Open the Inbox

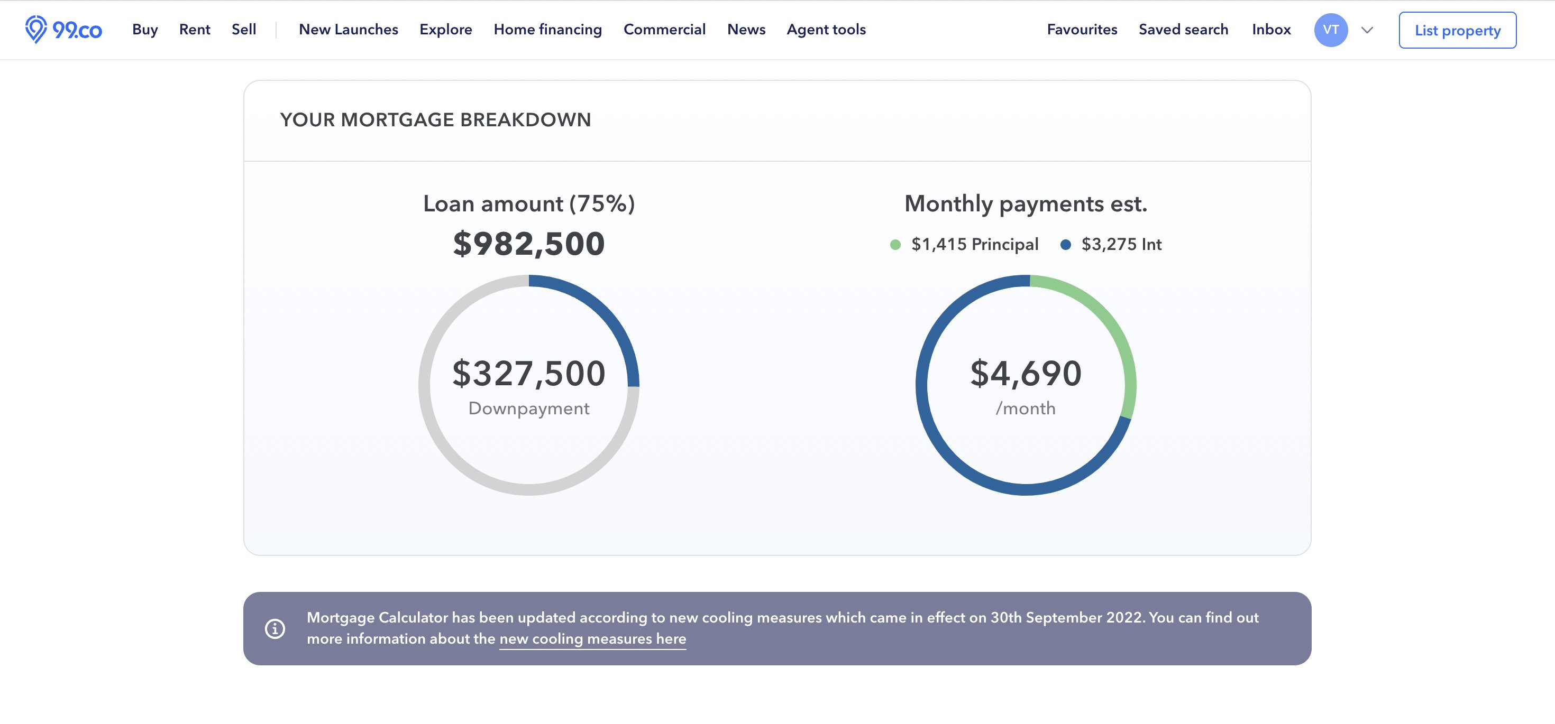click(x=1272, y=30)
